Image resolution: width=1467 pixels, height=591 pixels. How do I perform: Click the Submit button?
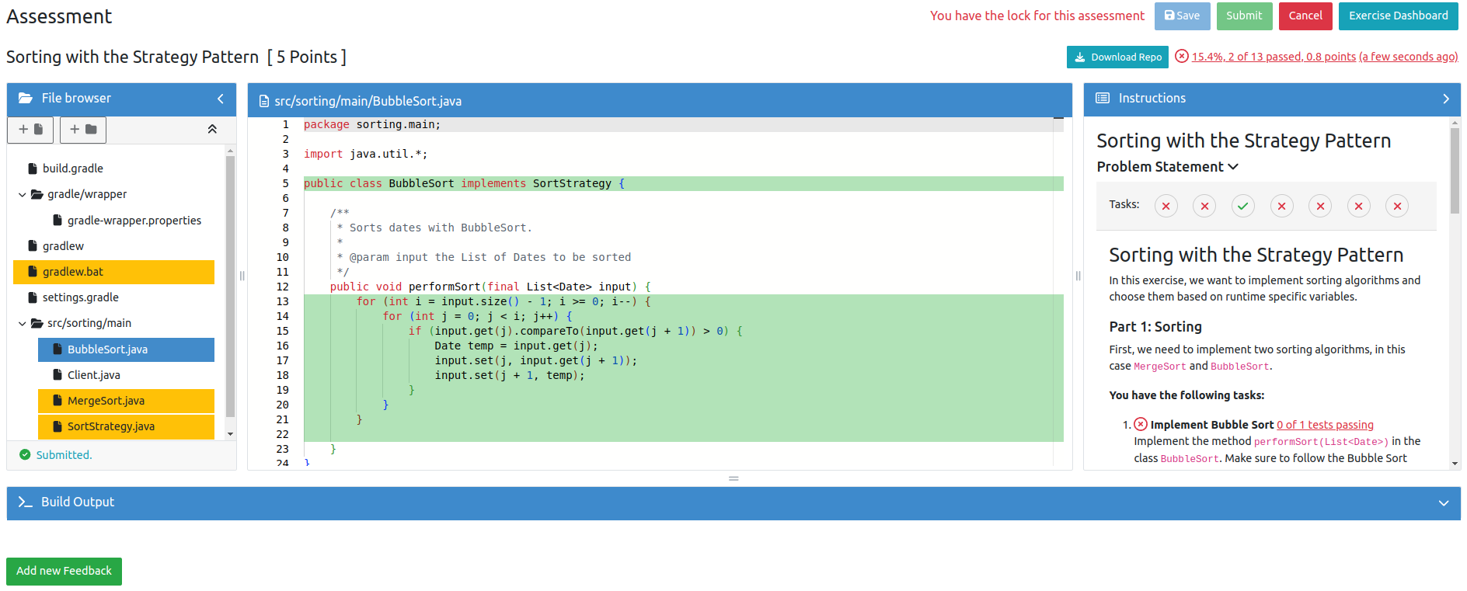pos(1244,16)
